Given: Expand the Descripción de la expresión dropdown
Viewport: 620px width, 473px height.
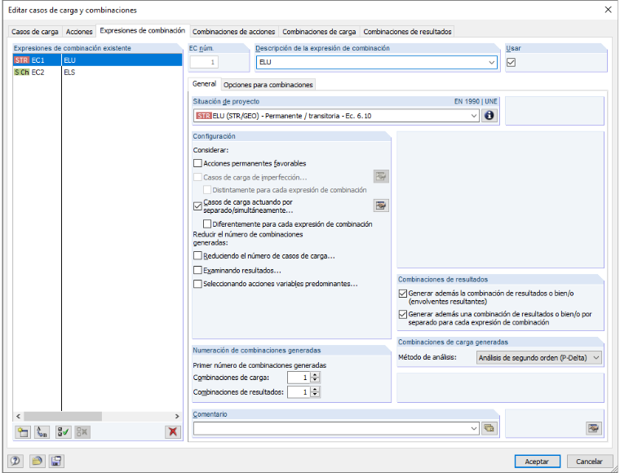Looking at the screenshot, I should tap(491, 63).
